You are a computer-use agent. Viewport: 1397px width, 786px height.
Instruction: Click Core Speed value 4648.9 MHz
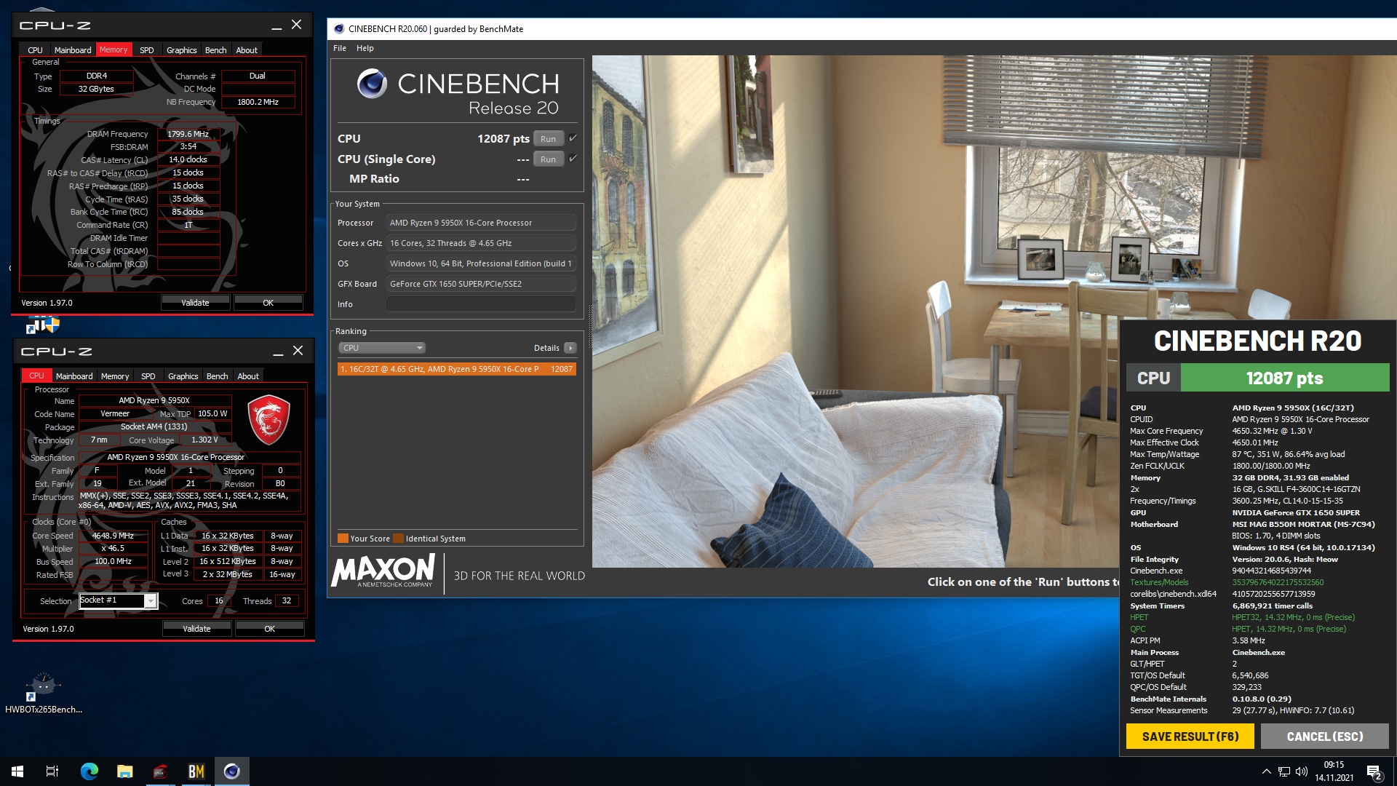click(114, 536)
